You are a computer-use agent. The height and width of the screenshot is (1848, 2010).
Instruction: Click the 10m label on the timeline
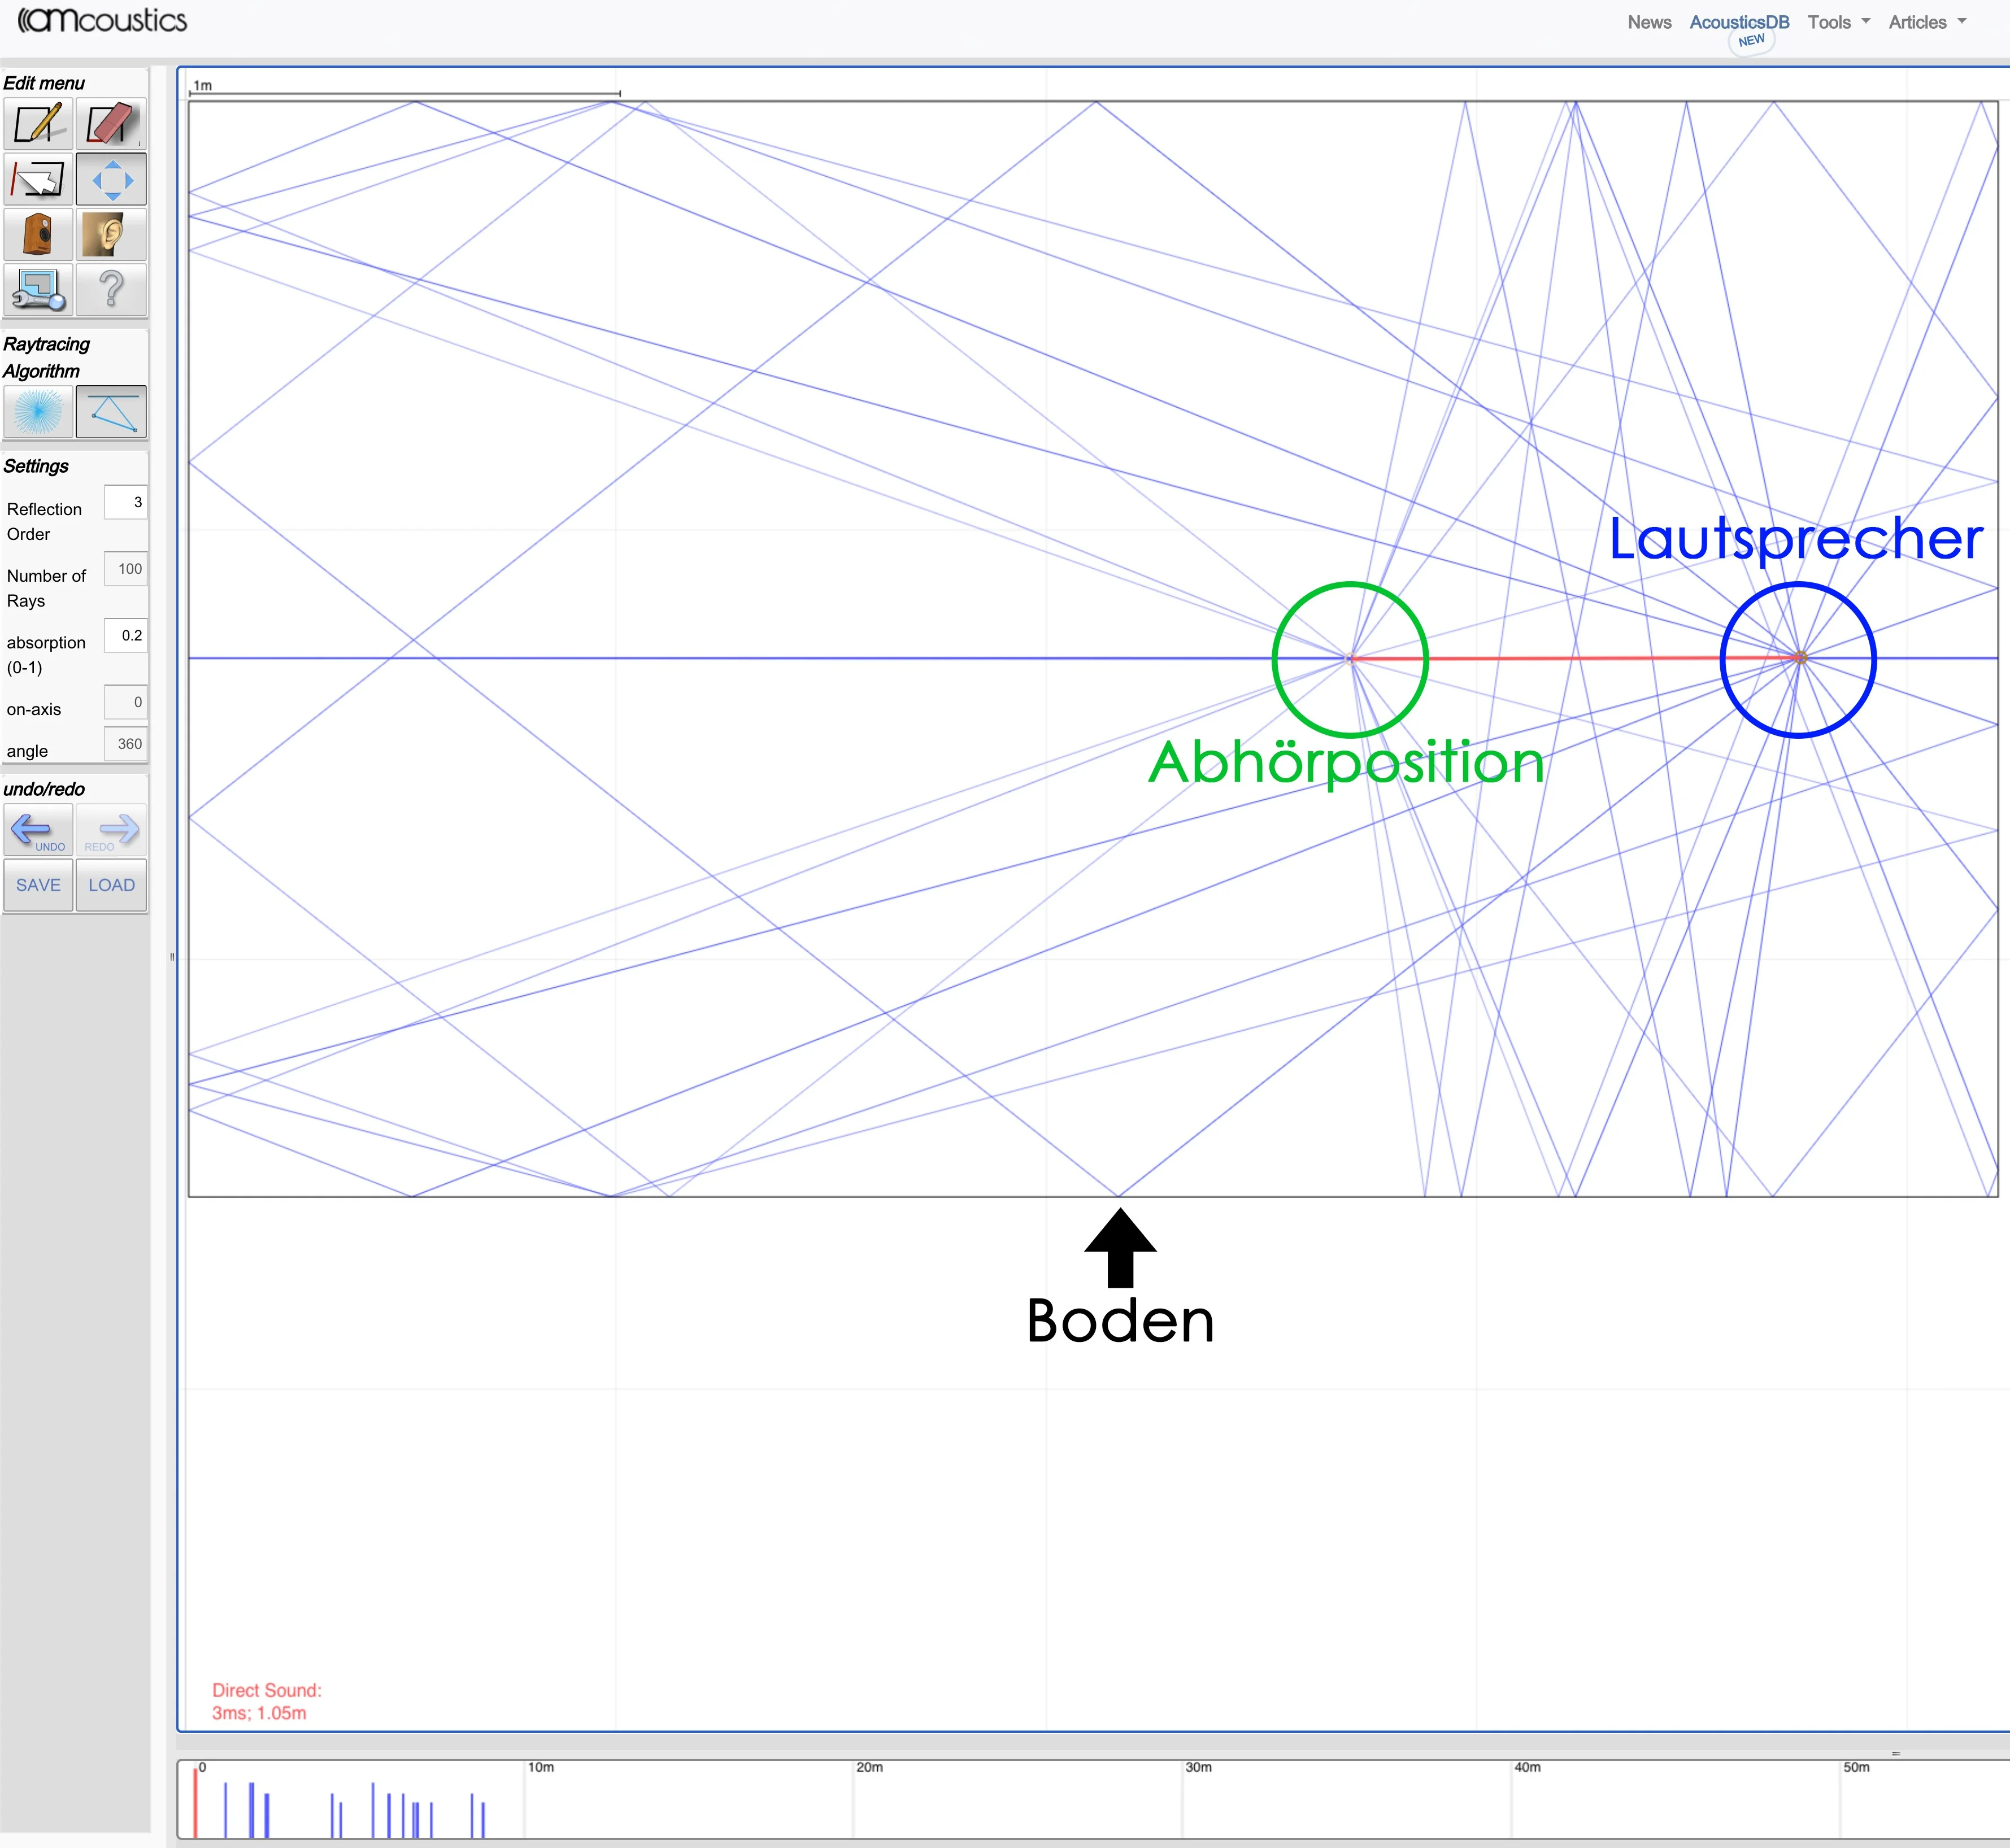tap(541, 1767)
